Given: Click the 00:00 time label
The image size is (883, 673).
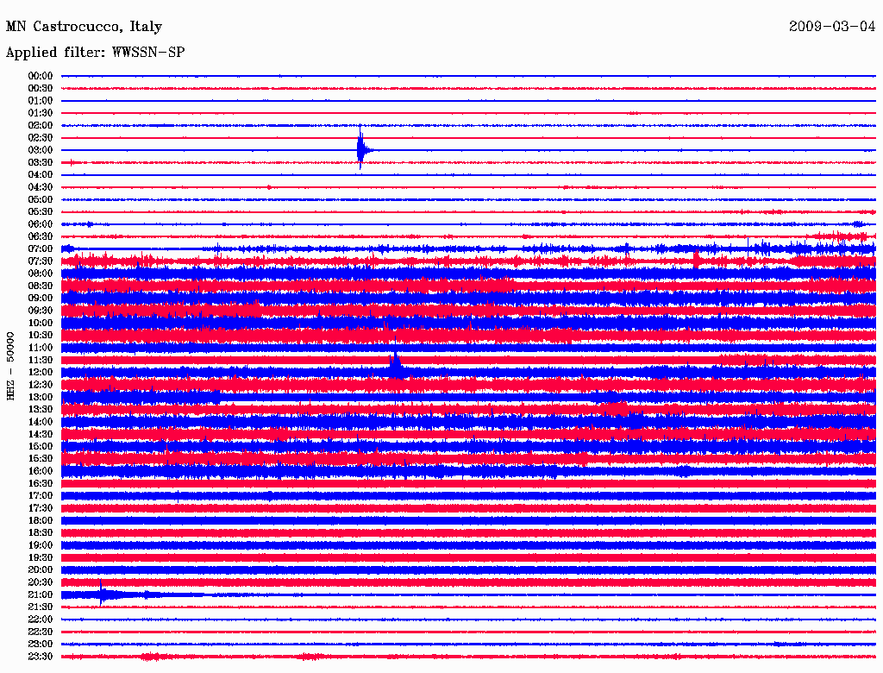Looking at the screenshot, I should coord(41,76).
